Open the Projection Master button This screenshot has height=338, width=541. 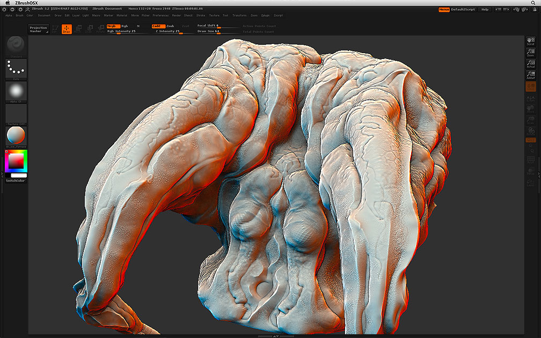click(38, 30)
